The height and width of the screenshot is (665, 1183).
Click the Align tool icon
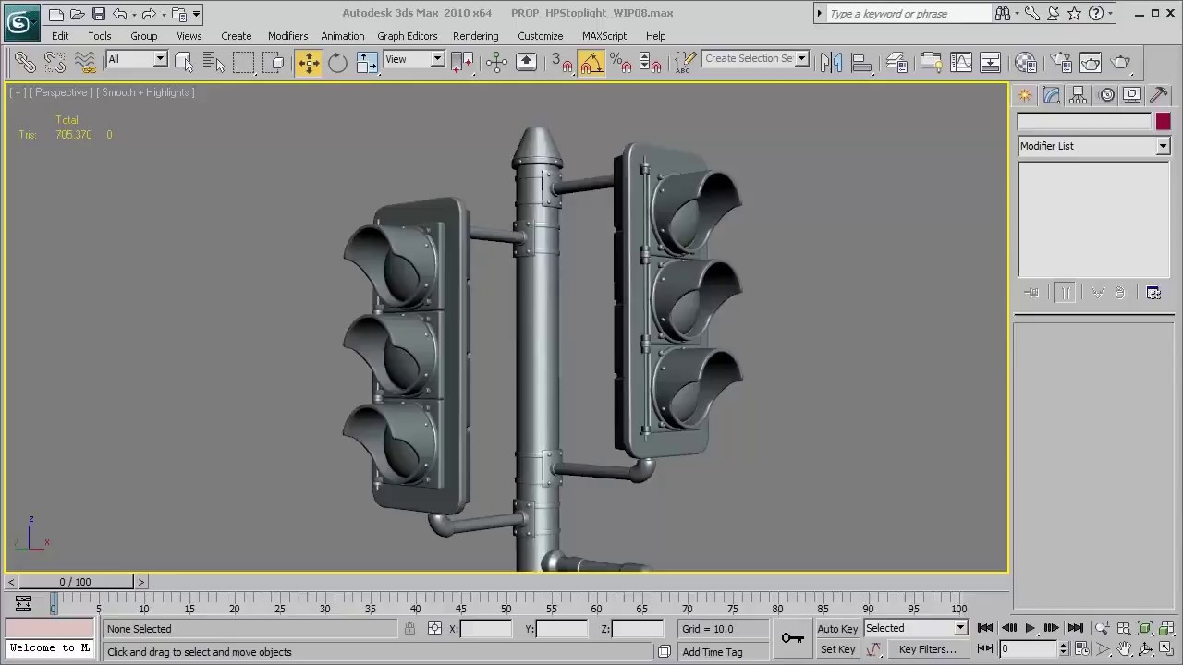click(860, 63)
